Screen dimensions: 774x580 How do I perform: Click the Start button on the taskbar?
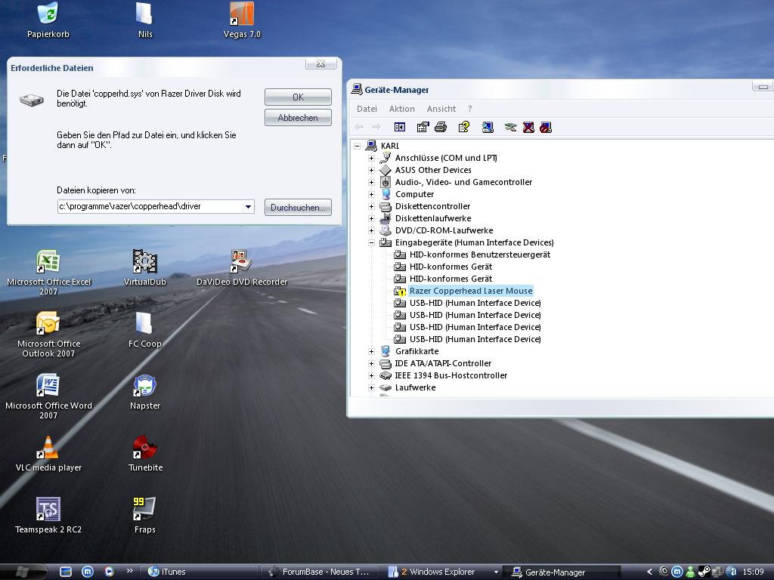[22, 572]
